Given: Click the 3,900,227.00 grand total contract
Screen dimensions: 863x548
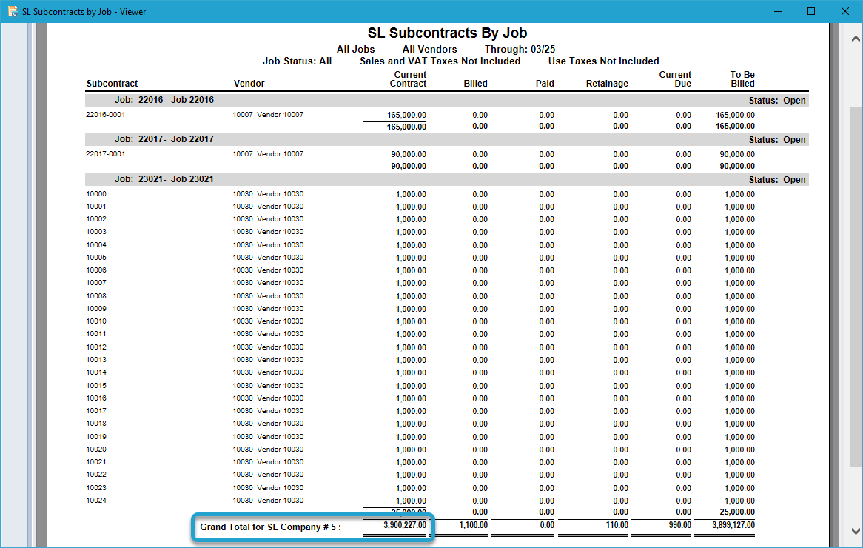Looking at the screenshot, I should (x=405, y=526).
